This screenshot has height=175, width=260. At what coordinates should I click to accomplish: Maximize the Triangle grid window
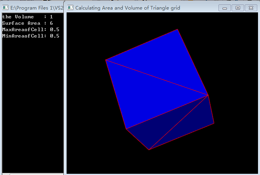click(x=238, y=8)
